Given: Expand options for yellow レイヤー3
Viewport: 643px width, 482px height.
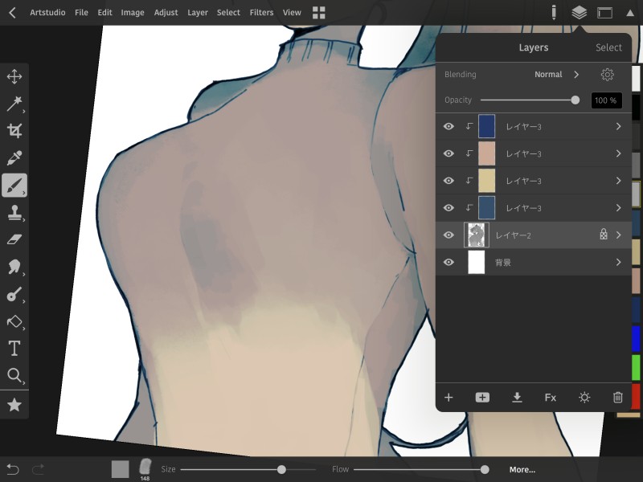Looking at the screenshot, I should 618,181.
